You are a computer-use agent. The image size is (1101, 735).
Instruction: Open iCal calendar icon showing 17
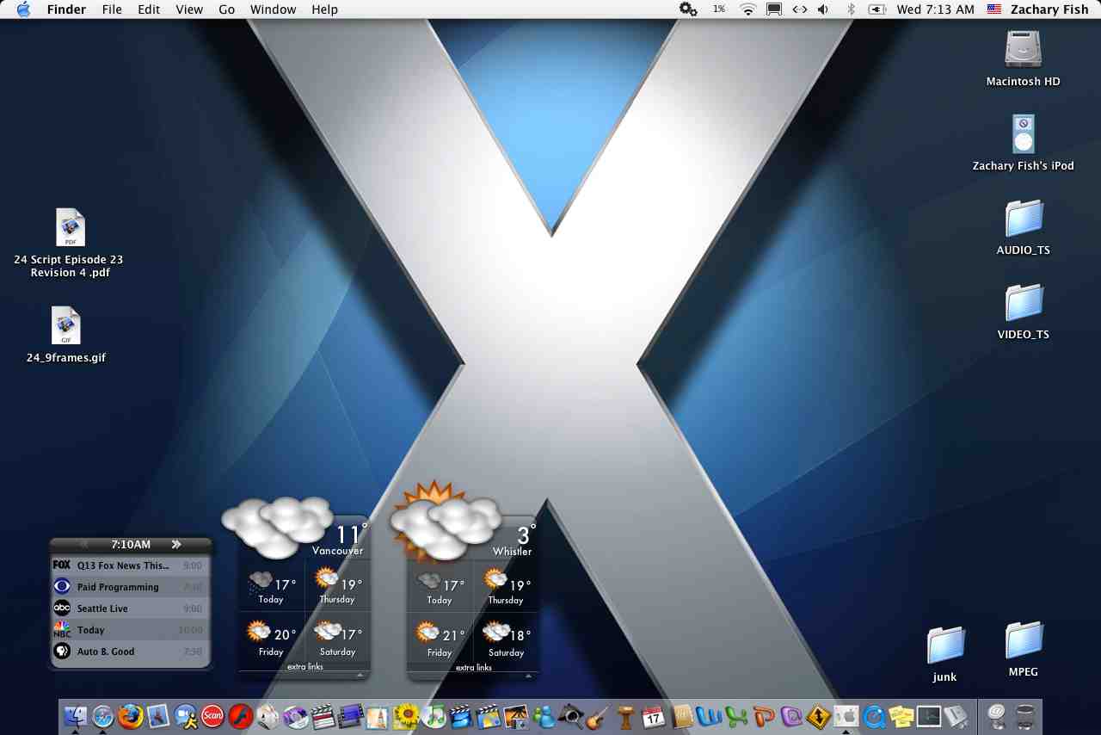point(654,715)
